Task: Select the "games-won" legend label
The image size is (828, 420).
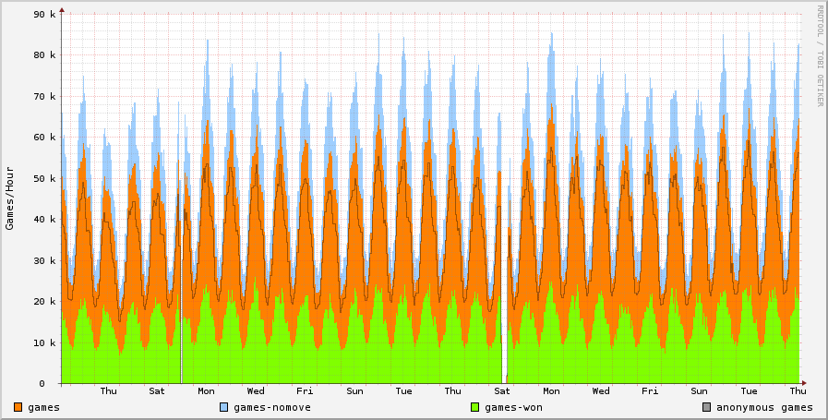Action: coord(513,407)
